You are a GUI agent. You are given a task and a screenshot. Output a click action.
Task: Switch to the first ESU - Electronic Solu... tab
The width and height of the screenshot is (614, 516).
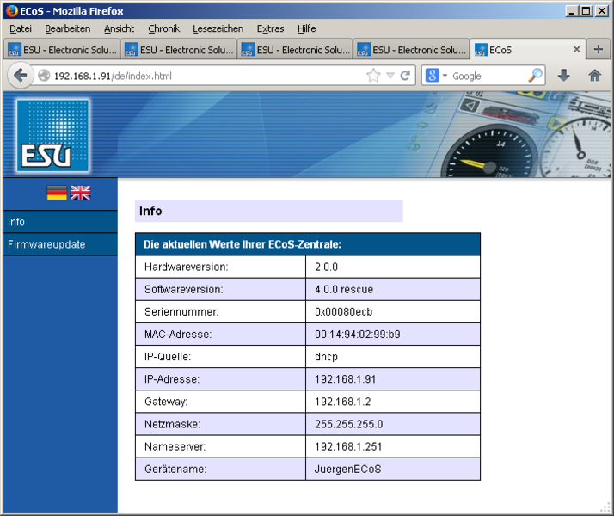[62, 50]
